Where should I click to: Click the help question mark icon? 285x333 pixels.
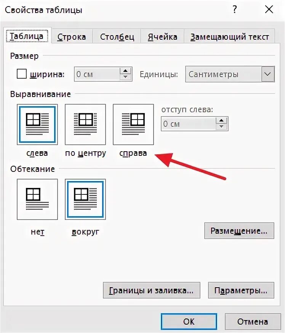click(235, 10)
